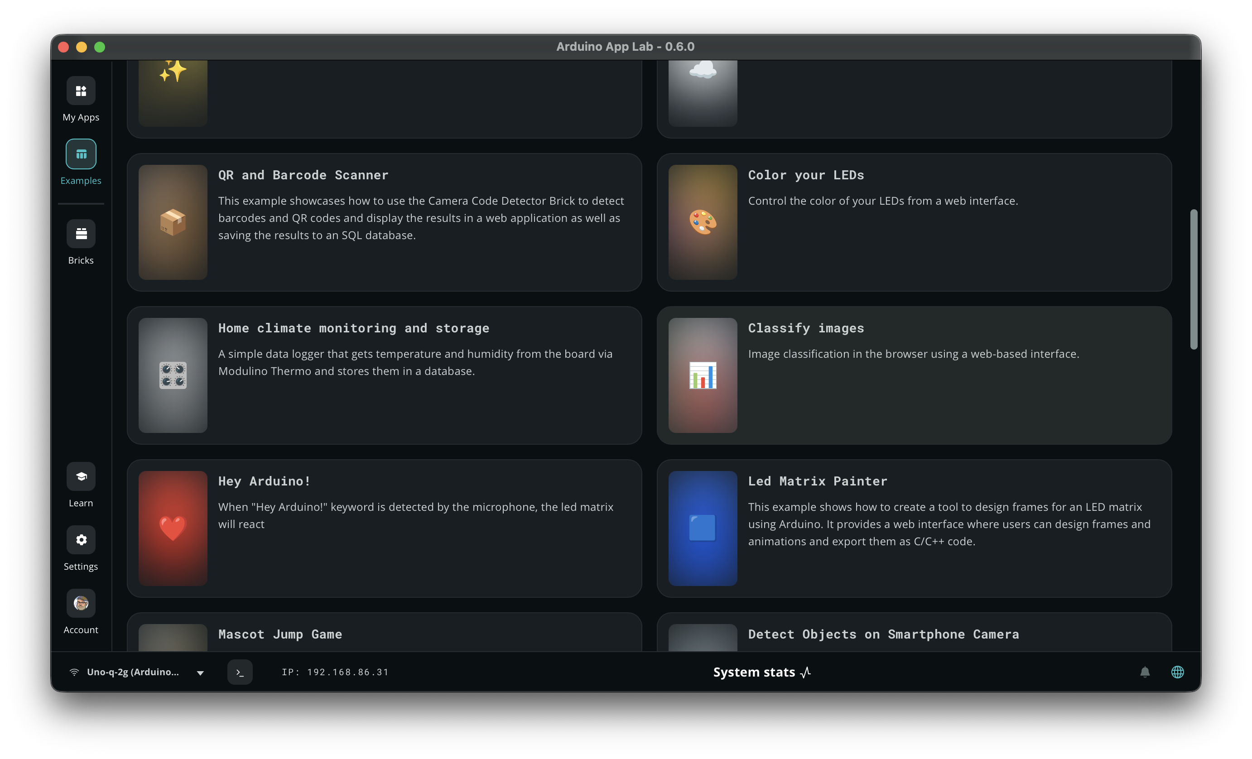Click the Examples sidebar label
Screen dimensions: 1252x759
[x=81, y=180]
